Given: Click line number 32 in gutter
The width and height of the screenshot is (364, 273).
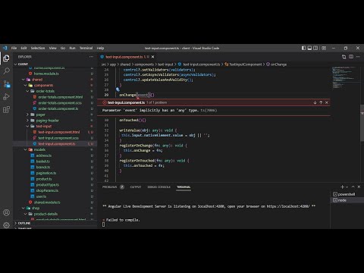Looking at the screenshot, I should (106, 130).
